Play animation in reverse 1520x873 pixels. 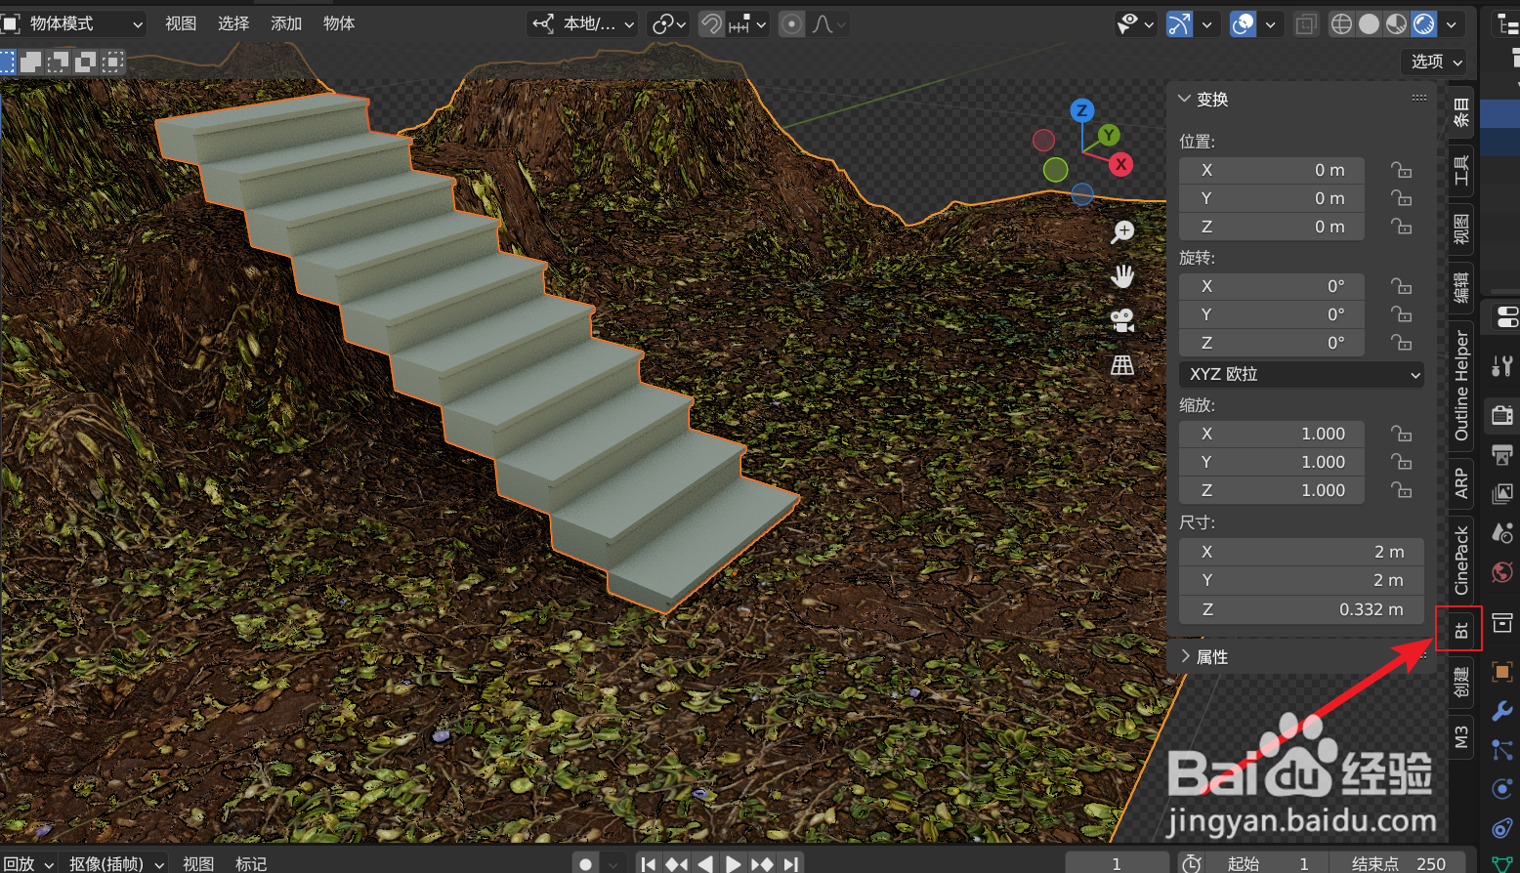[x=704, y=863]
